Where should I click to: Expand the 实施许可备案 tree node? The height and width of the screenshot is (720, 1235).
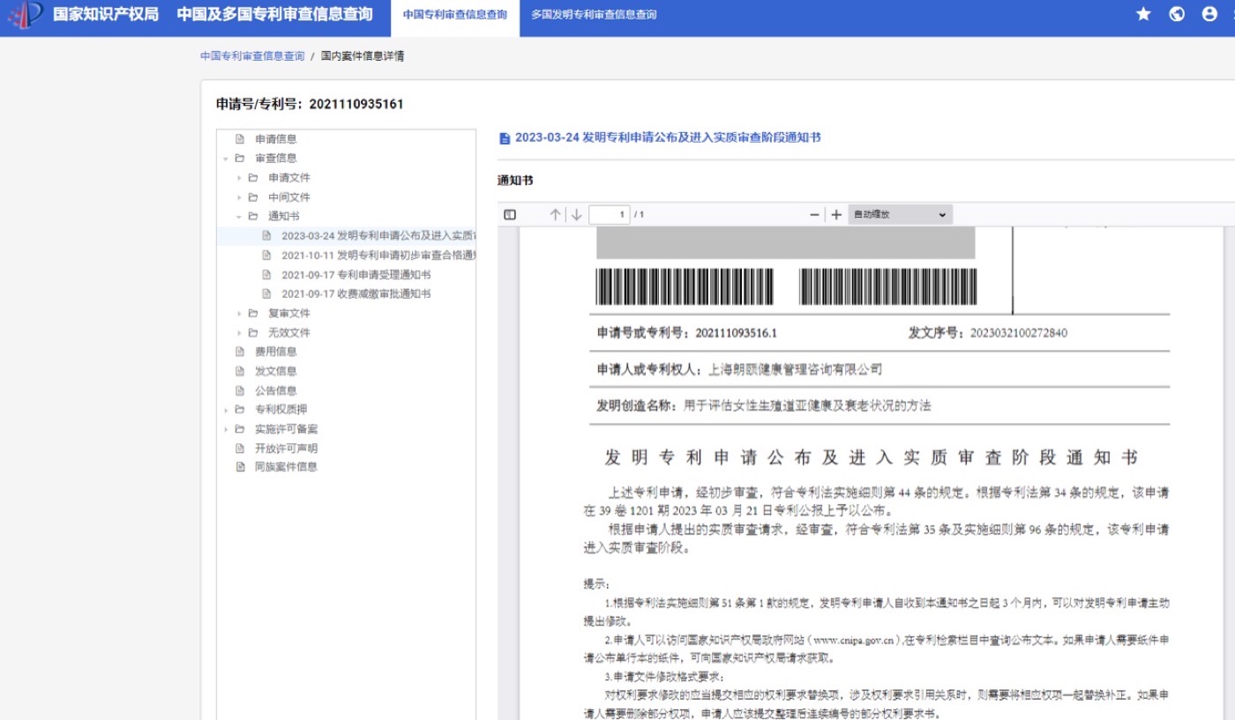point(226,429)
